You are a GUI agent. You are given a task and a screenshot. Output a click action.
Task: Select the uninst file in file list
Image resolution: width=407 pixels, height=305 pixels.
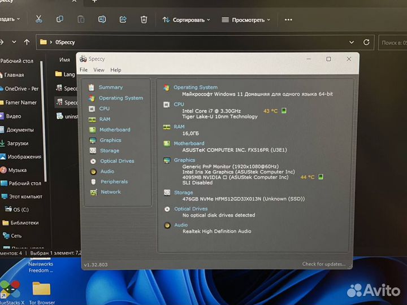(x=67, y=116)
